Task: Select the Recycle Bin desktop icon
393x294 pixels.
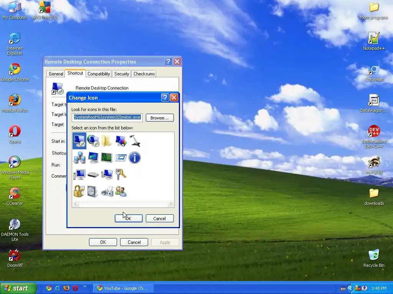Action: click(x=374, y=258)
